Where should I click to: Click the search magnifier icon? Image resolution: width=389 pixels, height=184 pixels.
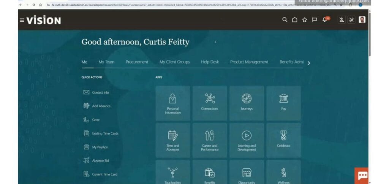285,20
